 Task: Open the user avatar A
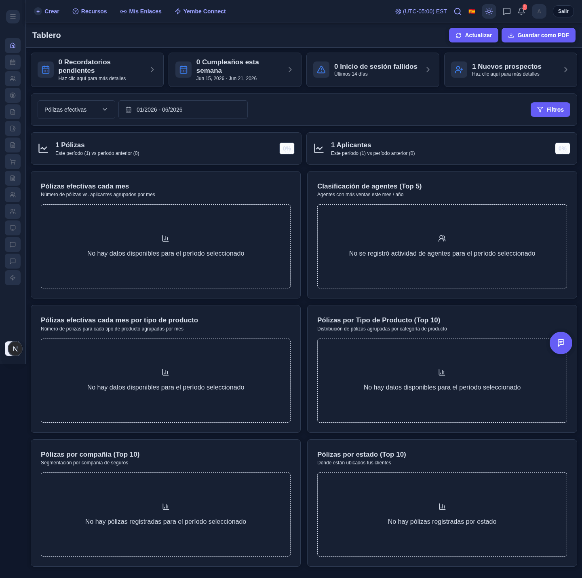tap(539, 11)
